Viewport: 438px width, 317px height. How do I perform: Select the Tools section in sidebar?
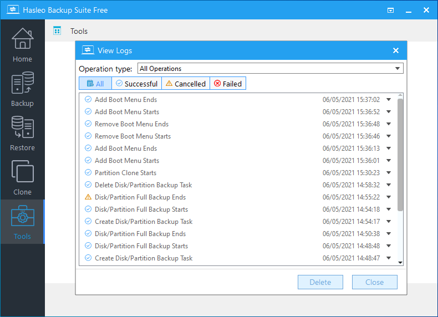coord(22,222)
